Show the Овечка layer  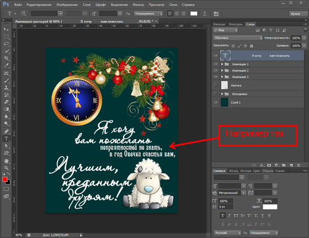tap(216, 85)
